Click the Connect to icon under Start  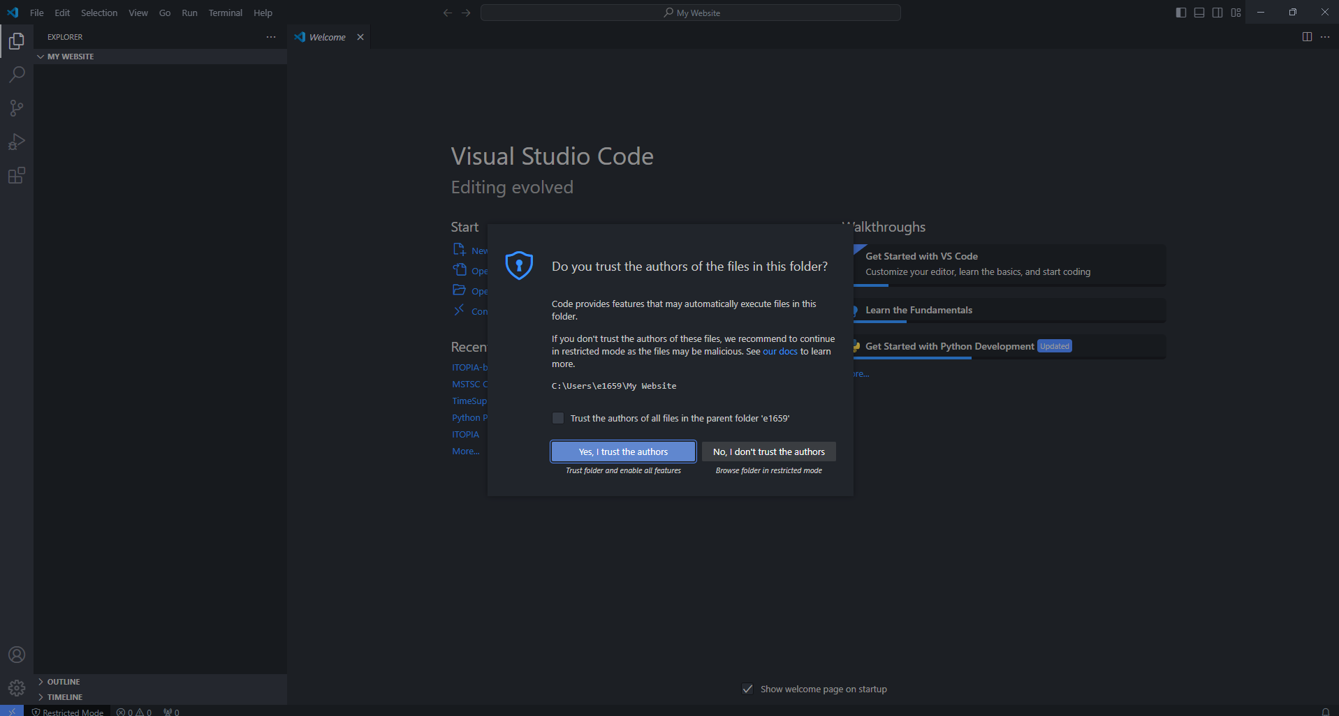click(x=459, y=310)
